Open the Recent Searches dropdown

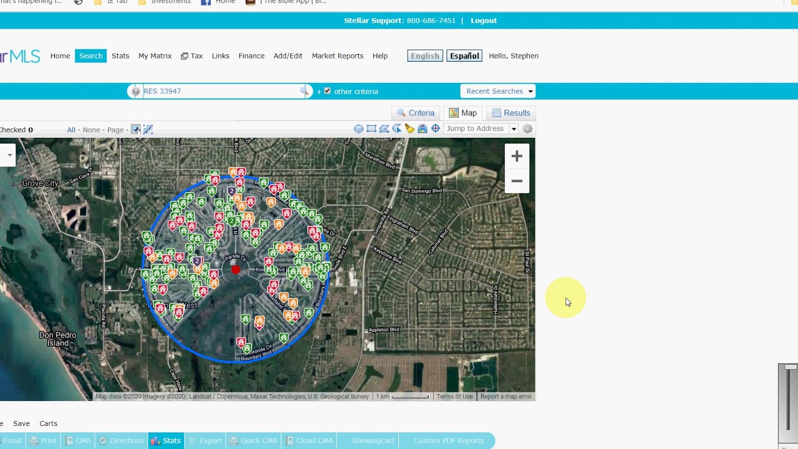click(x=498, y=91)
